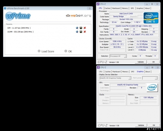The height and width of the screenshot is (131, 163).
Task: Open the Perf Level dropdown
Action: [150, 78]
